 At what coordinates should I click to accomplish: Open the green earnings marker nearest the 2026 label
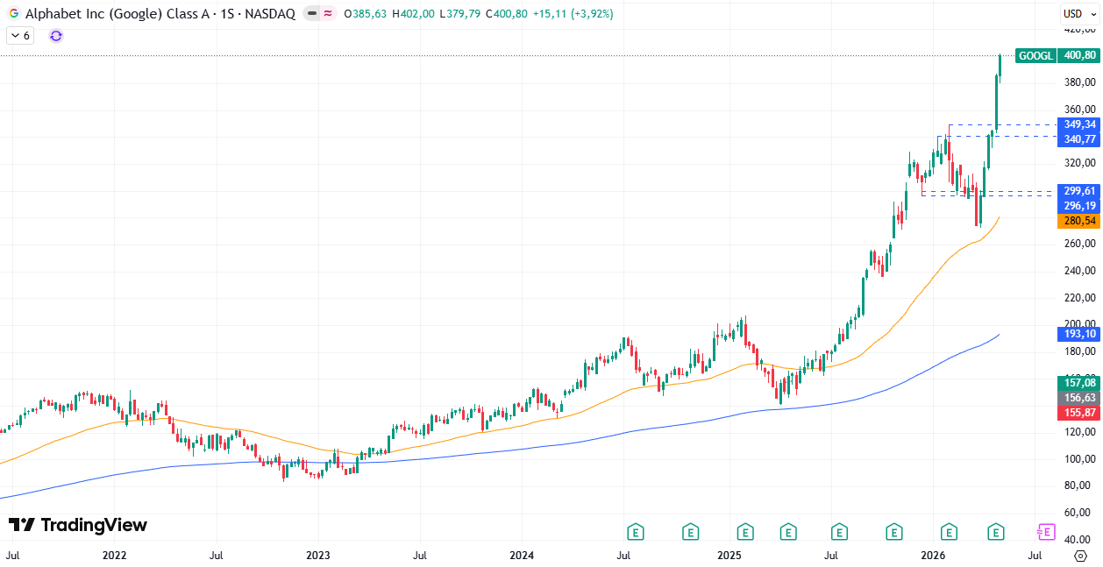coord(949,531)
